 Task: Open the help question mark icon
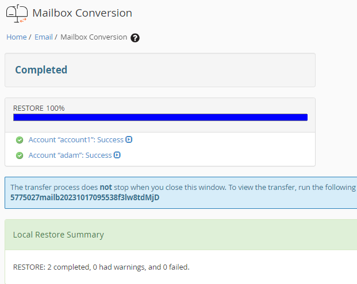[135, 38]
